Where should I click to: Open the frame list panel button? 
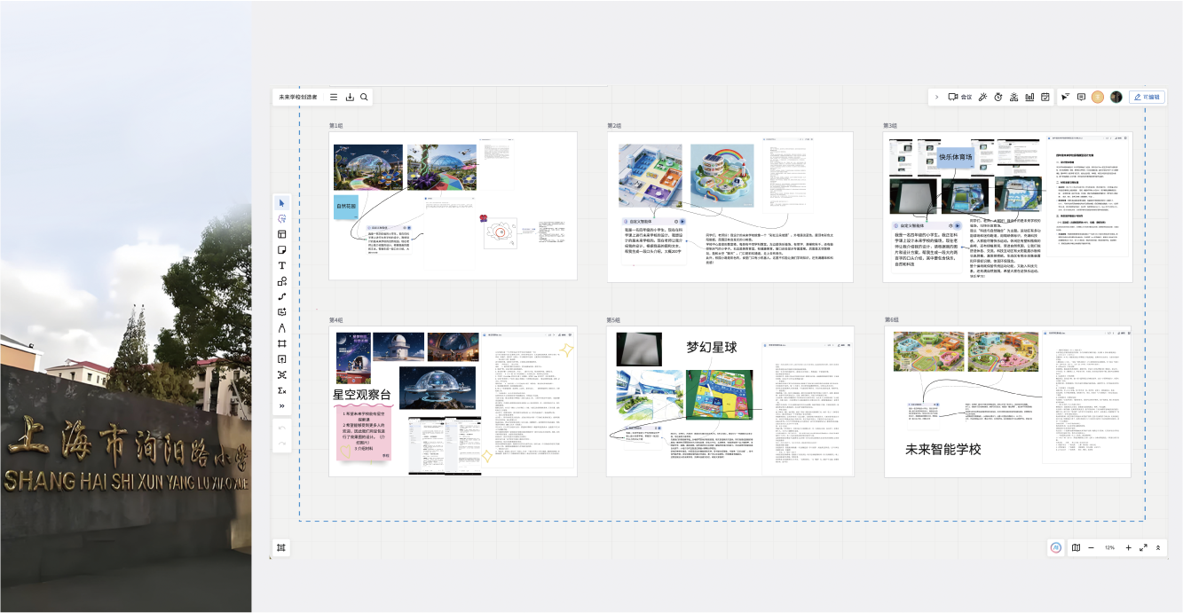tap(281, 547)
